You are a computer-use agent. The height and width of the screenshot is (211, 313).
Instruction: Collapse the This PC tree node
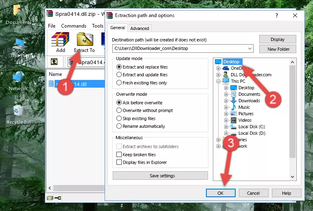point(218,81)
